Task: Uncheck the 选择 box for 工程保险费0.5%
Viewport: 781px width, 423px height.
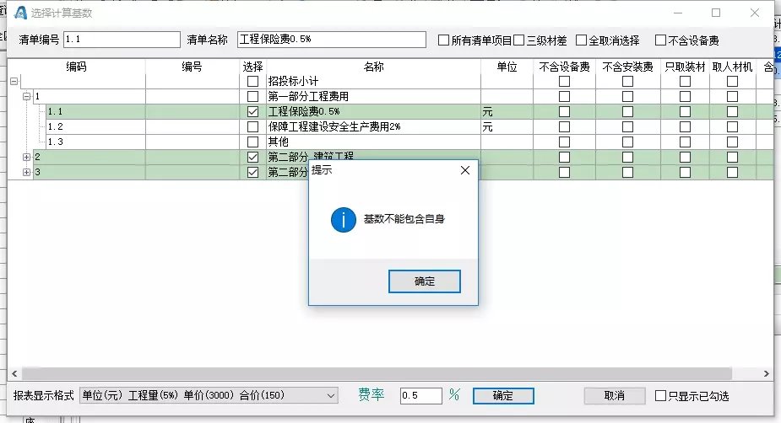Action: 252,112
